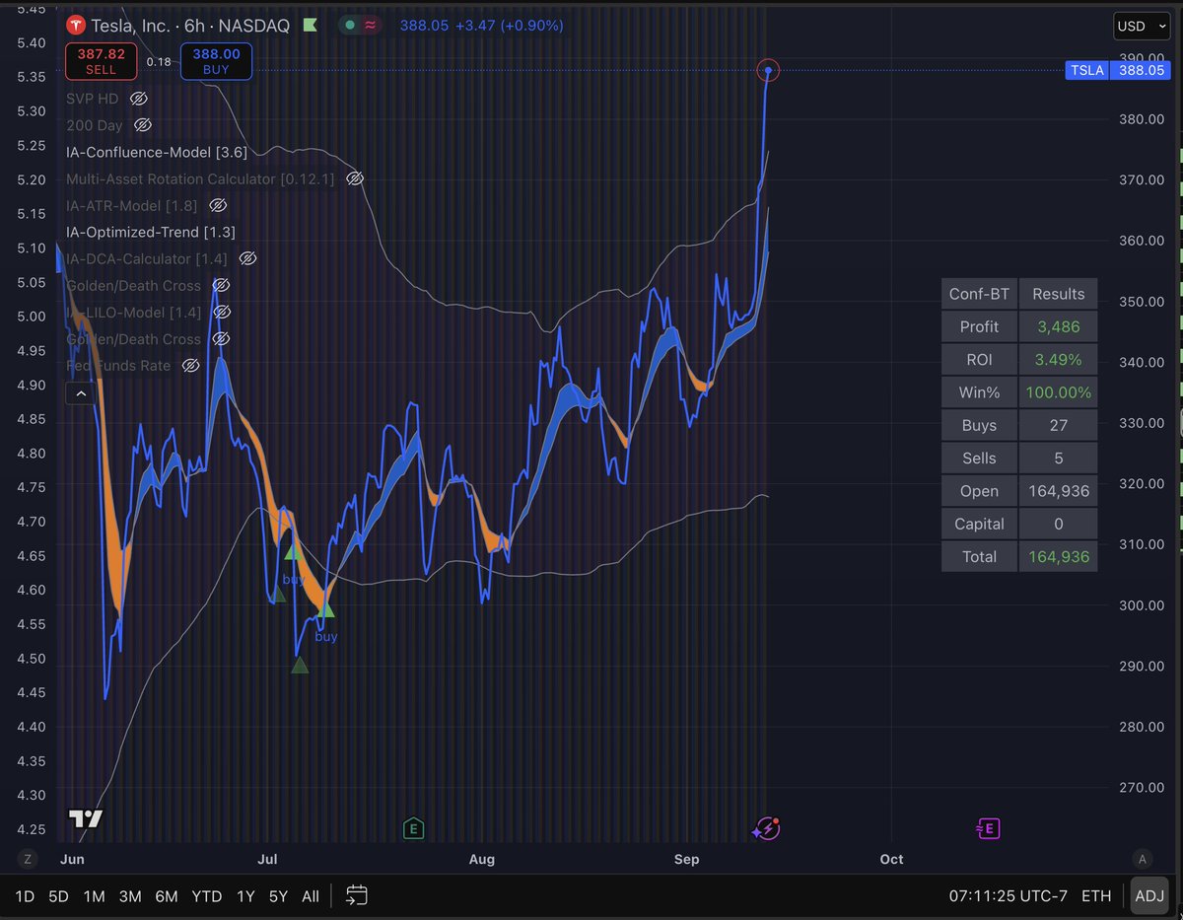1183x920 pixels.
Task: Show the Fed Funds Rate indicator
Action: tap(190, 365)
